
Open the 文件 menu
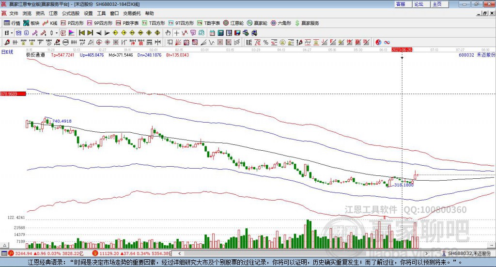tap(14, 13)
